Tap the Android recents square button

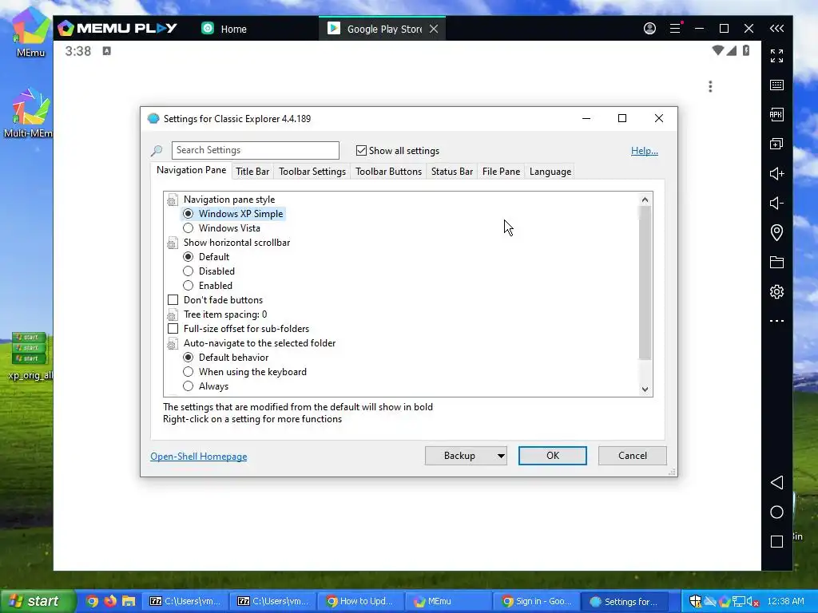[x=776, y=542]
